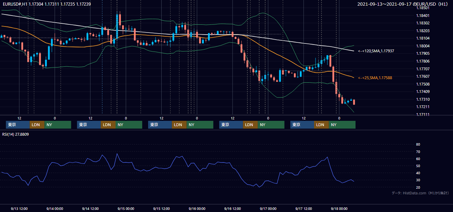
Task: Click price level 1.18203 on axis
Action: pos(423,31)
